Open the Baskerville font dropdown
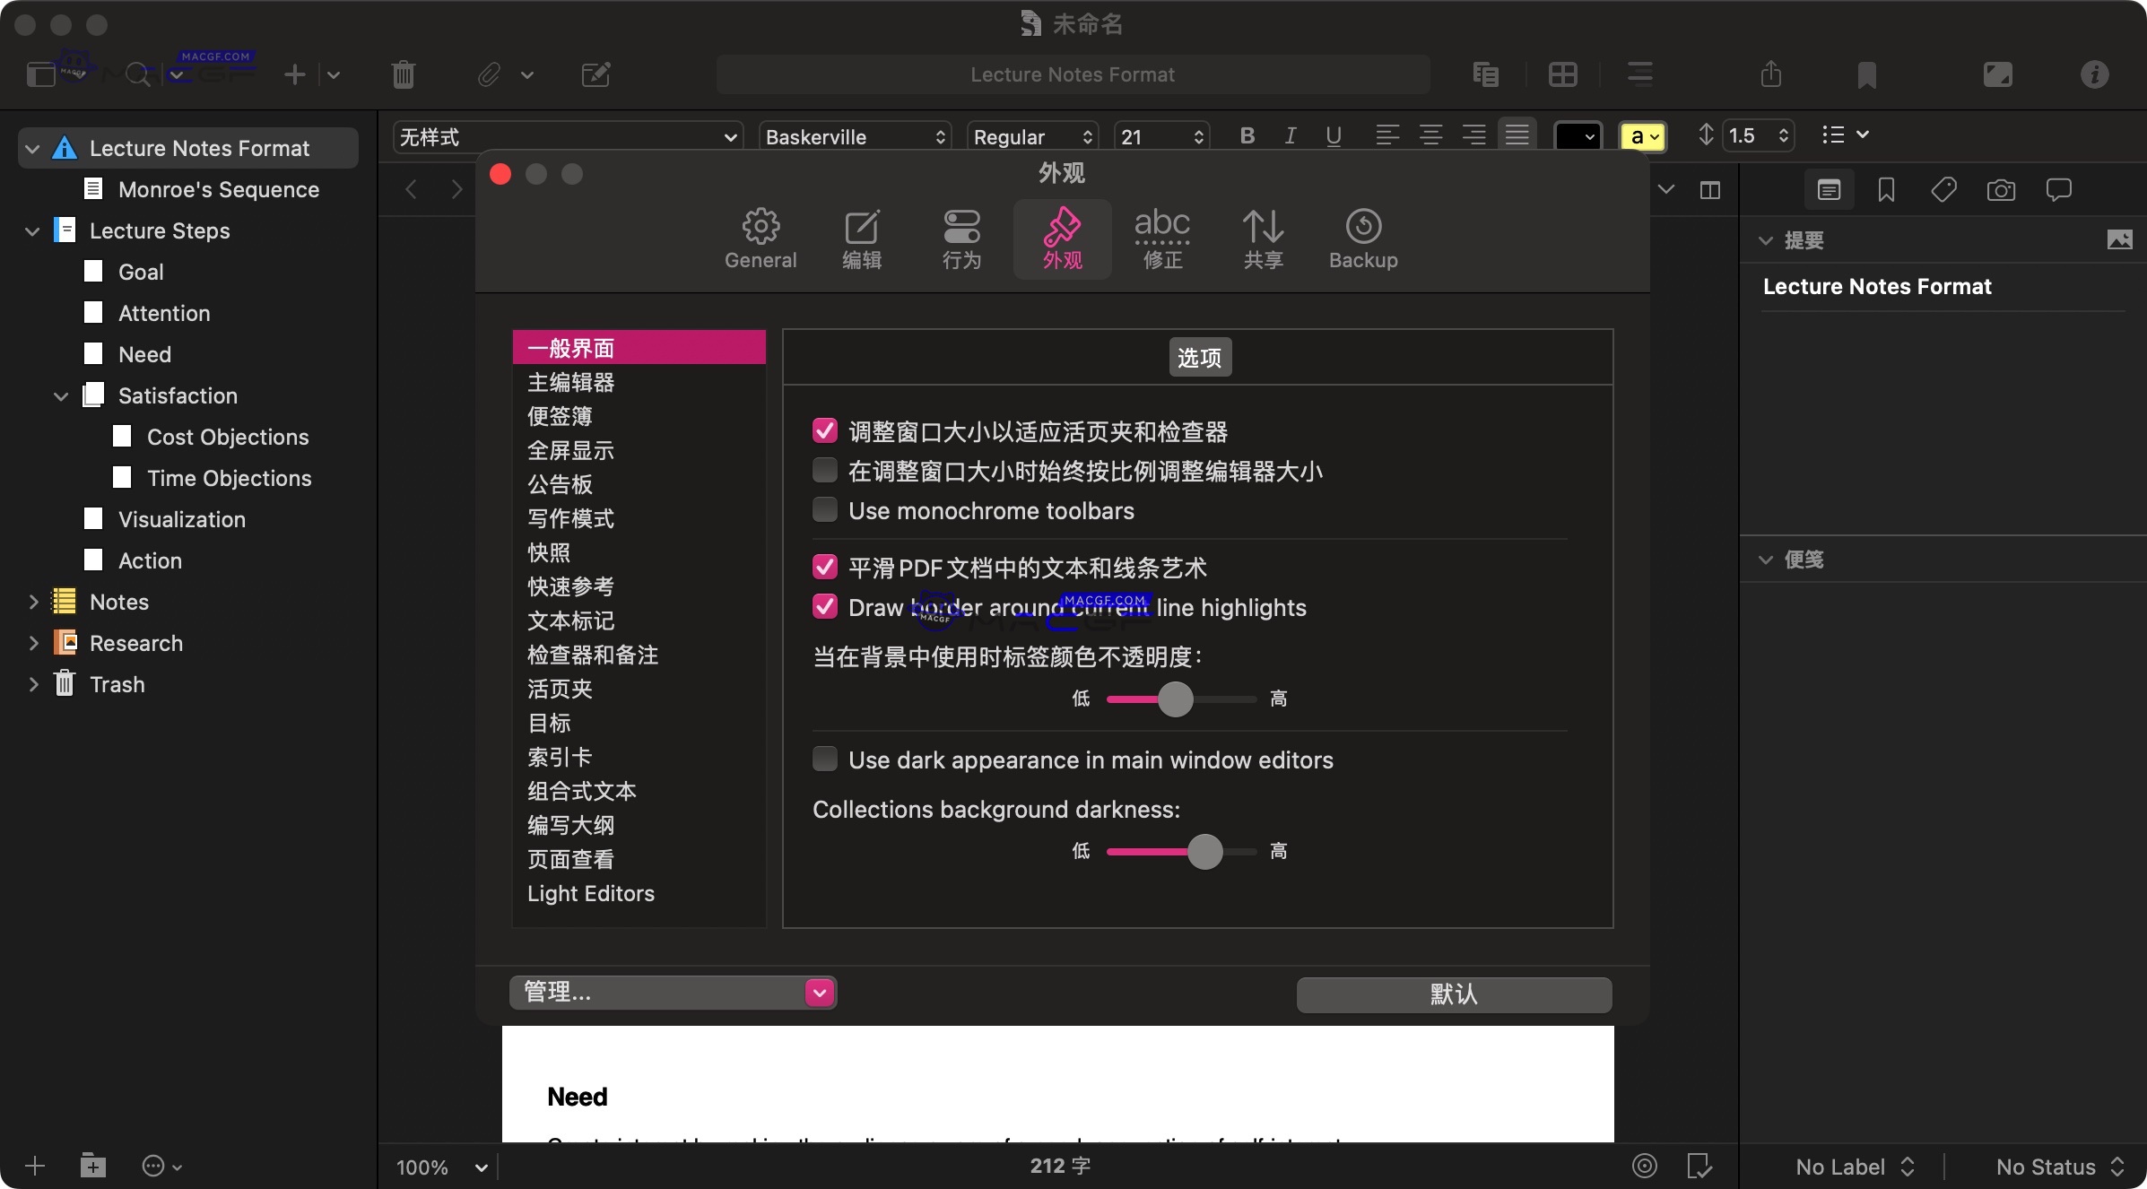 tap(853, 136)
